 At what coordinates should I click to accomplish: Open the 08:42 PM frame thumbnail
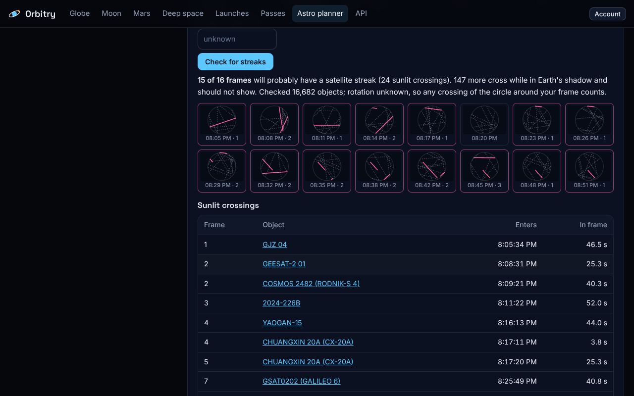(432, 171)
